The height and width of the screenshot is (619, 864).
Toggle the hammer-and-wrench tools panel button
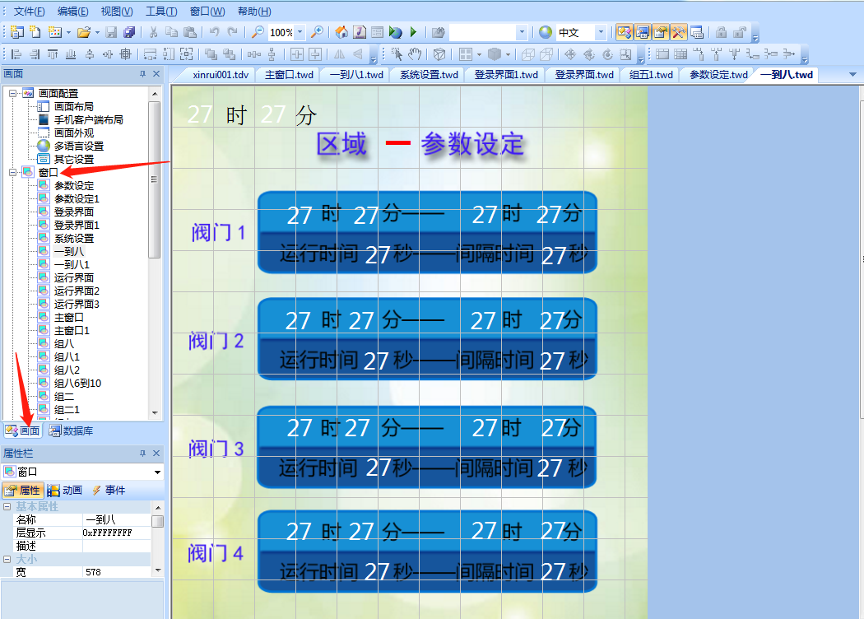(679, 33)
